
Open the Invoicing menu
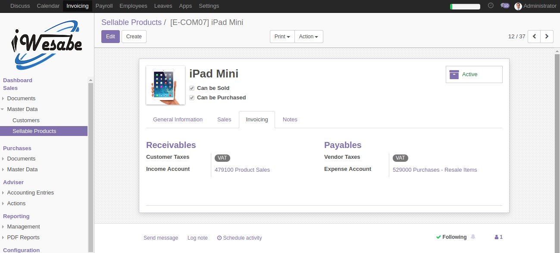pyautogui.click(x=78, y=6)
